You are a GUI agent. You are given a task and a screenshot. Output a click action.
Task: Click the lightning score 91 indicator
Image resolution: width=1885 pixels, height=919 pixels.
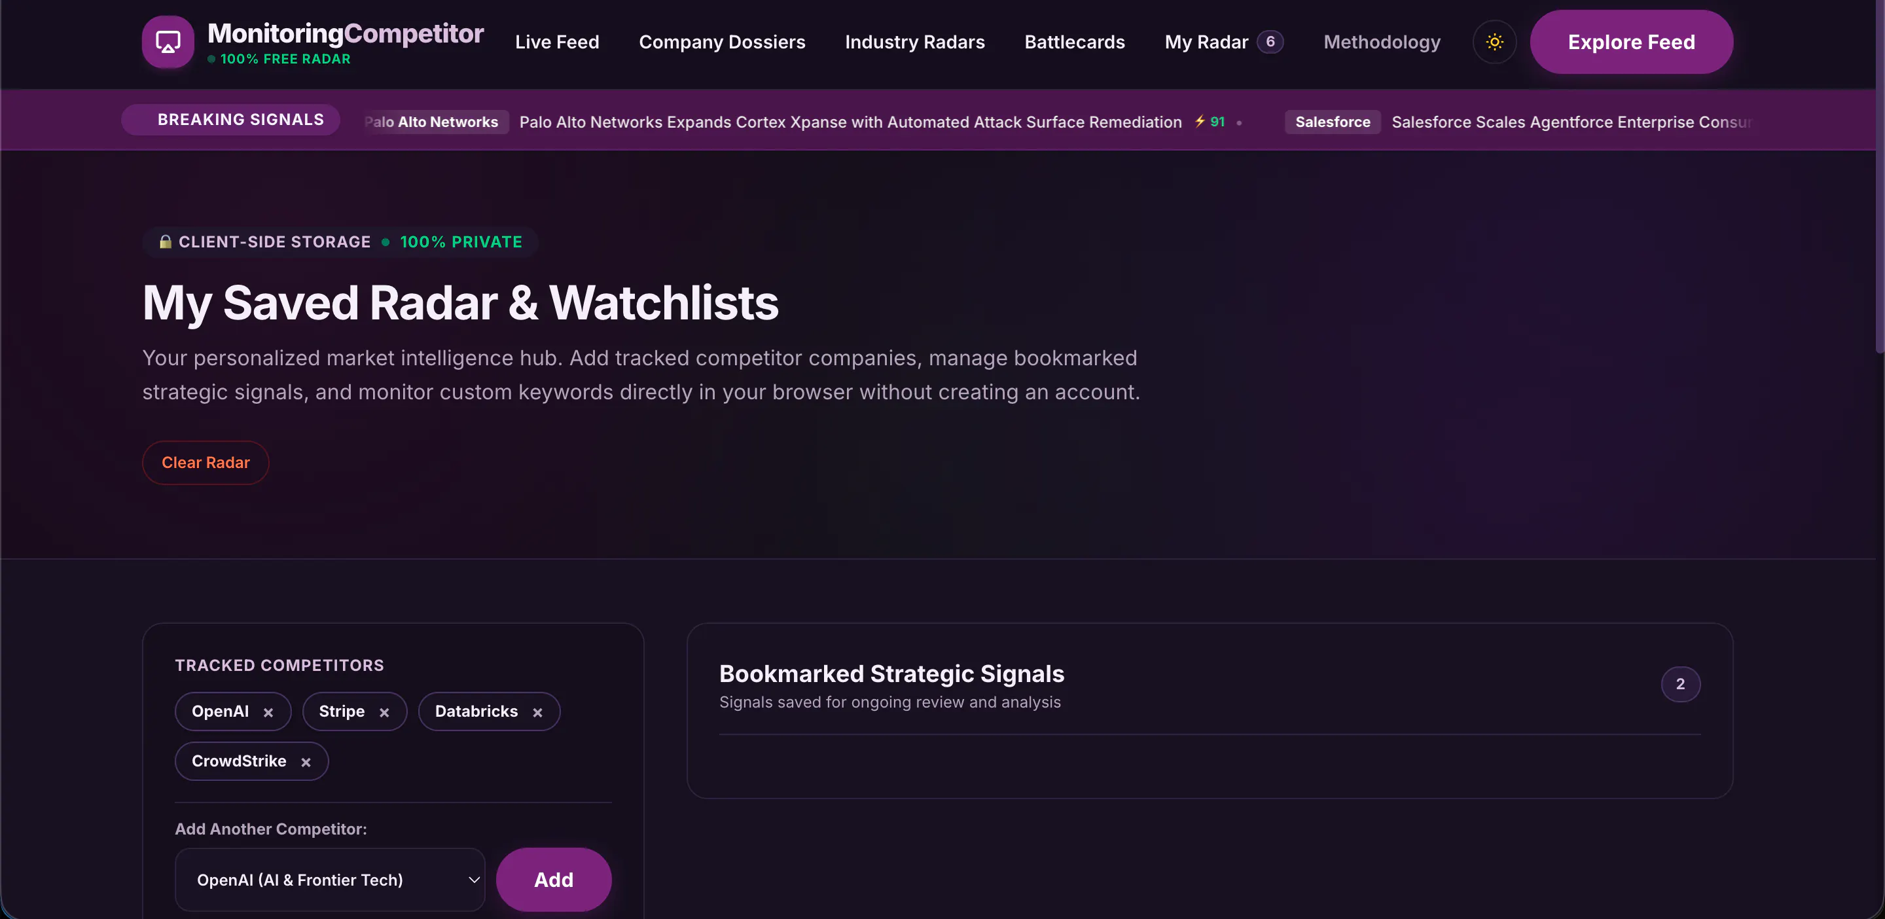[1210, 122]
